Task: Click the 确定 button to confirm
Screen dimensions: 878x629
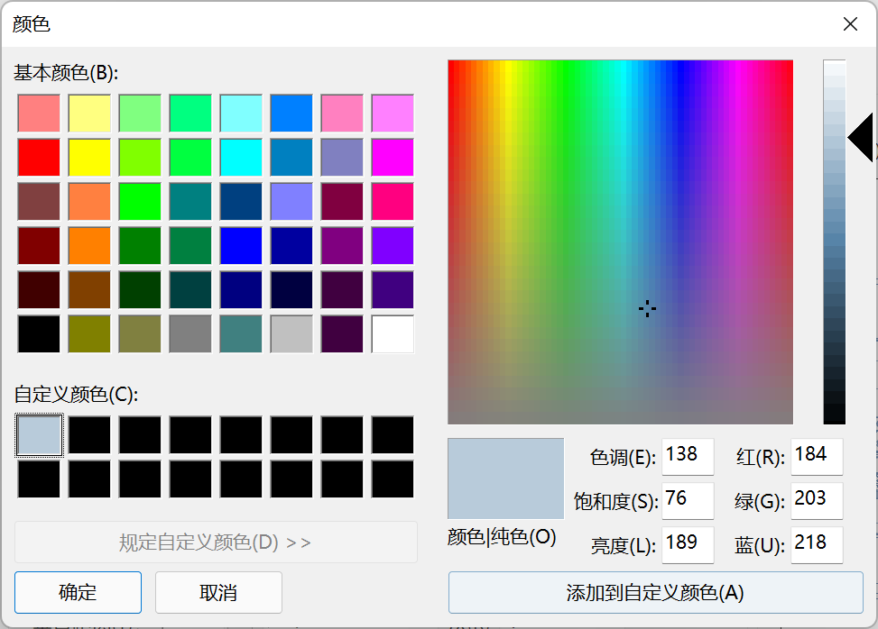Action: pyautogui.click(x=78, y=592)
